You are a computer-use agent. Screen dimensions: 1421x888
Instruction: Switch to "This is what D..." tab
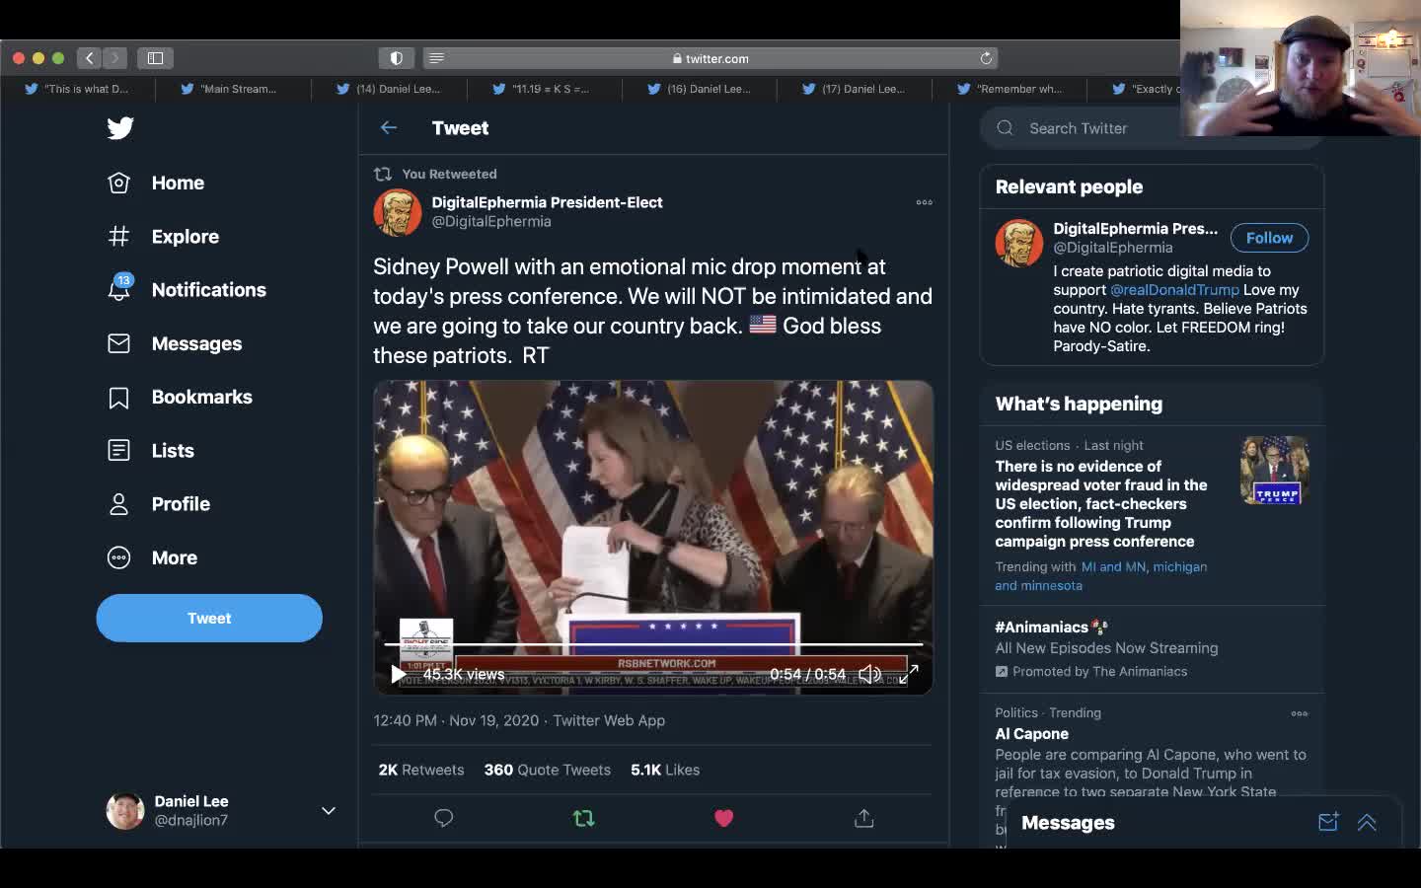click(78, 89)
